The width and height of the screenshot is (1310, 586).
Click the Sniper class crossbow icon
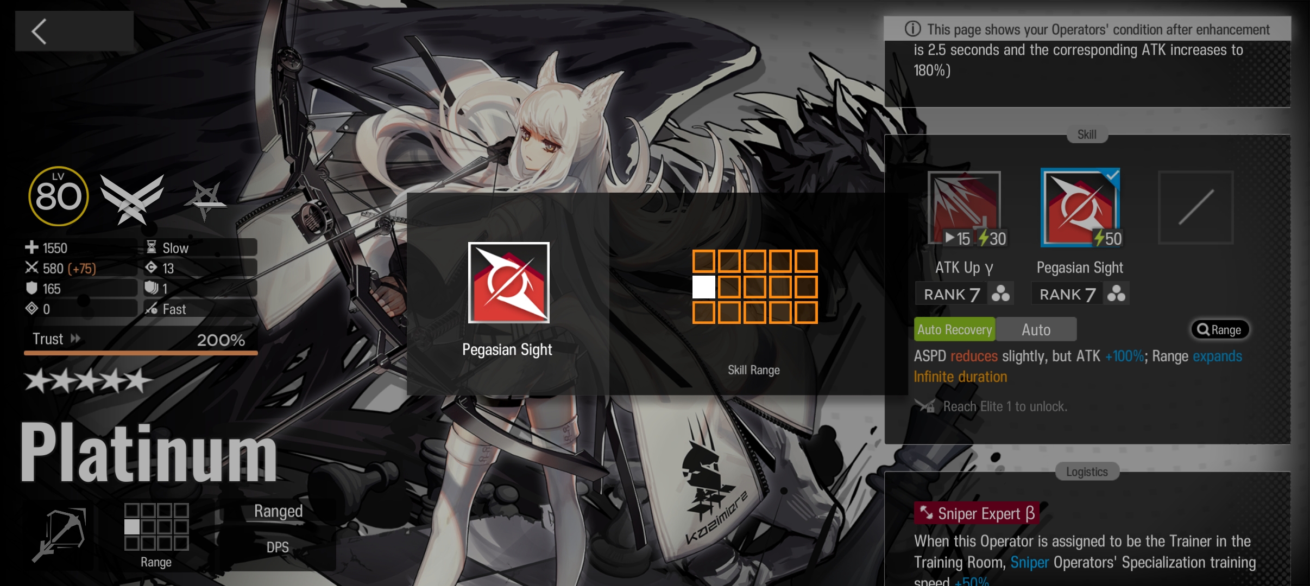tap(60, 535)
